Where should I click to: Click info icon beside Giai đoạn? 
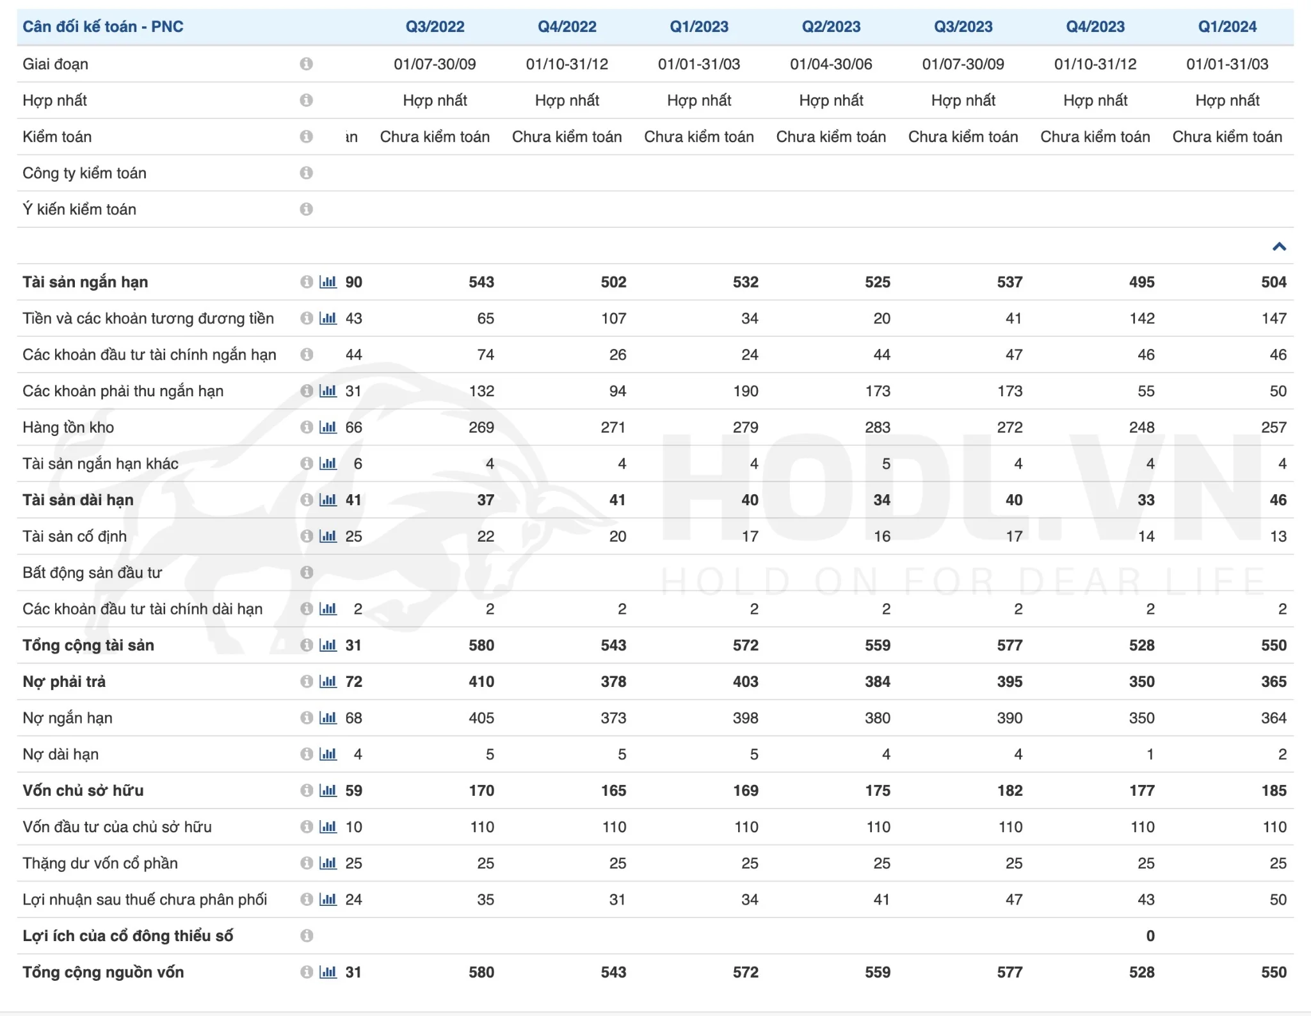(307, 64)
